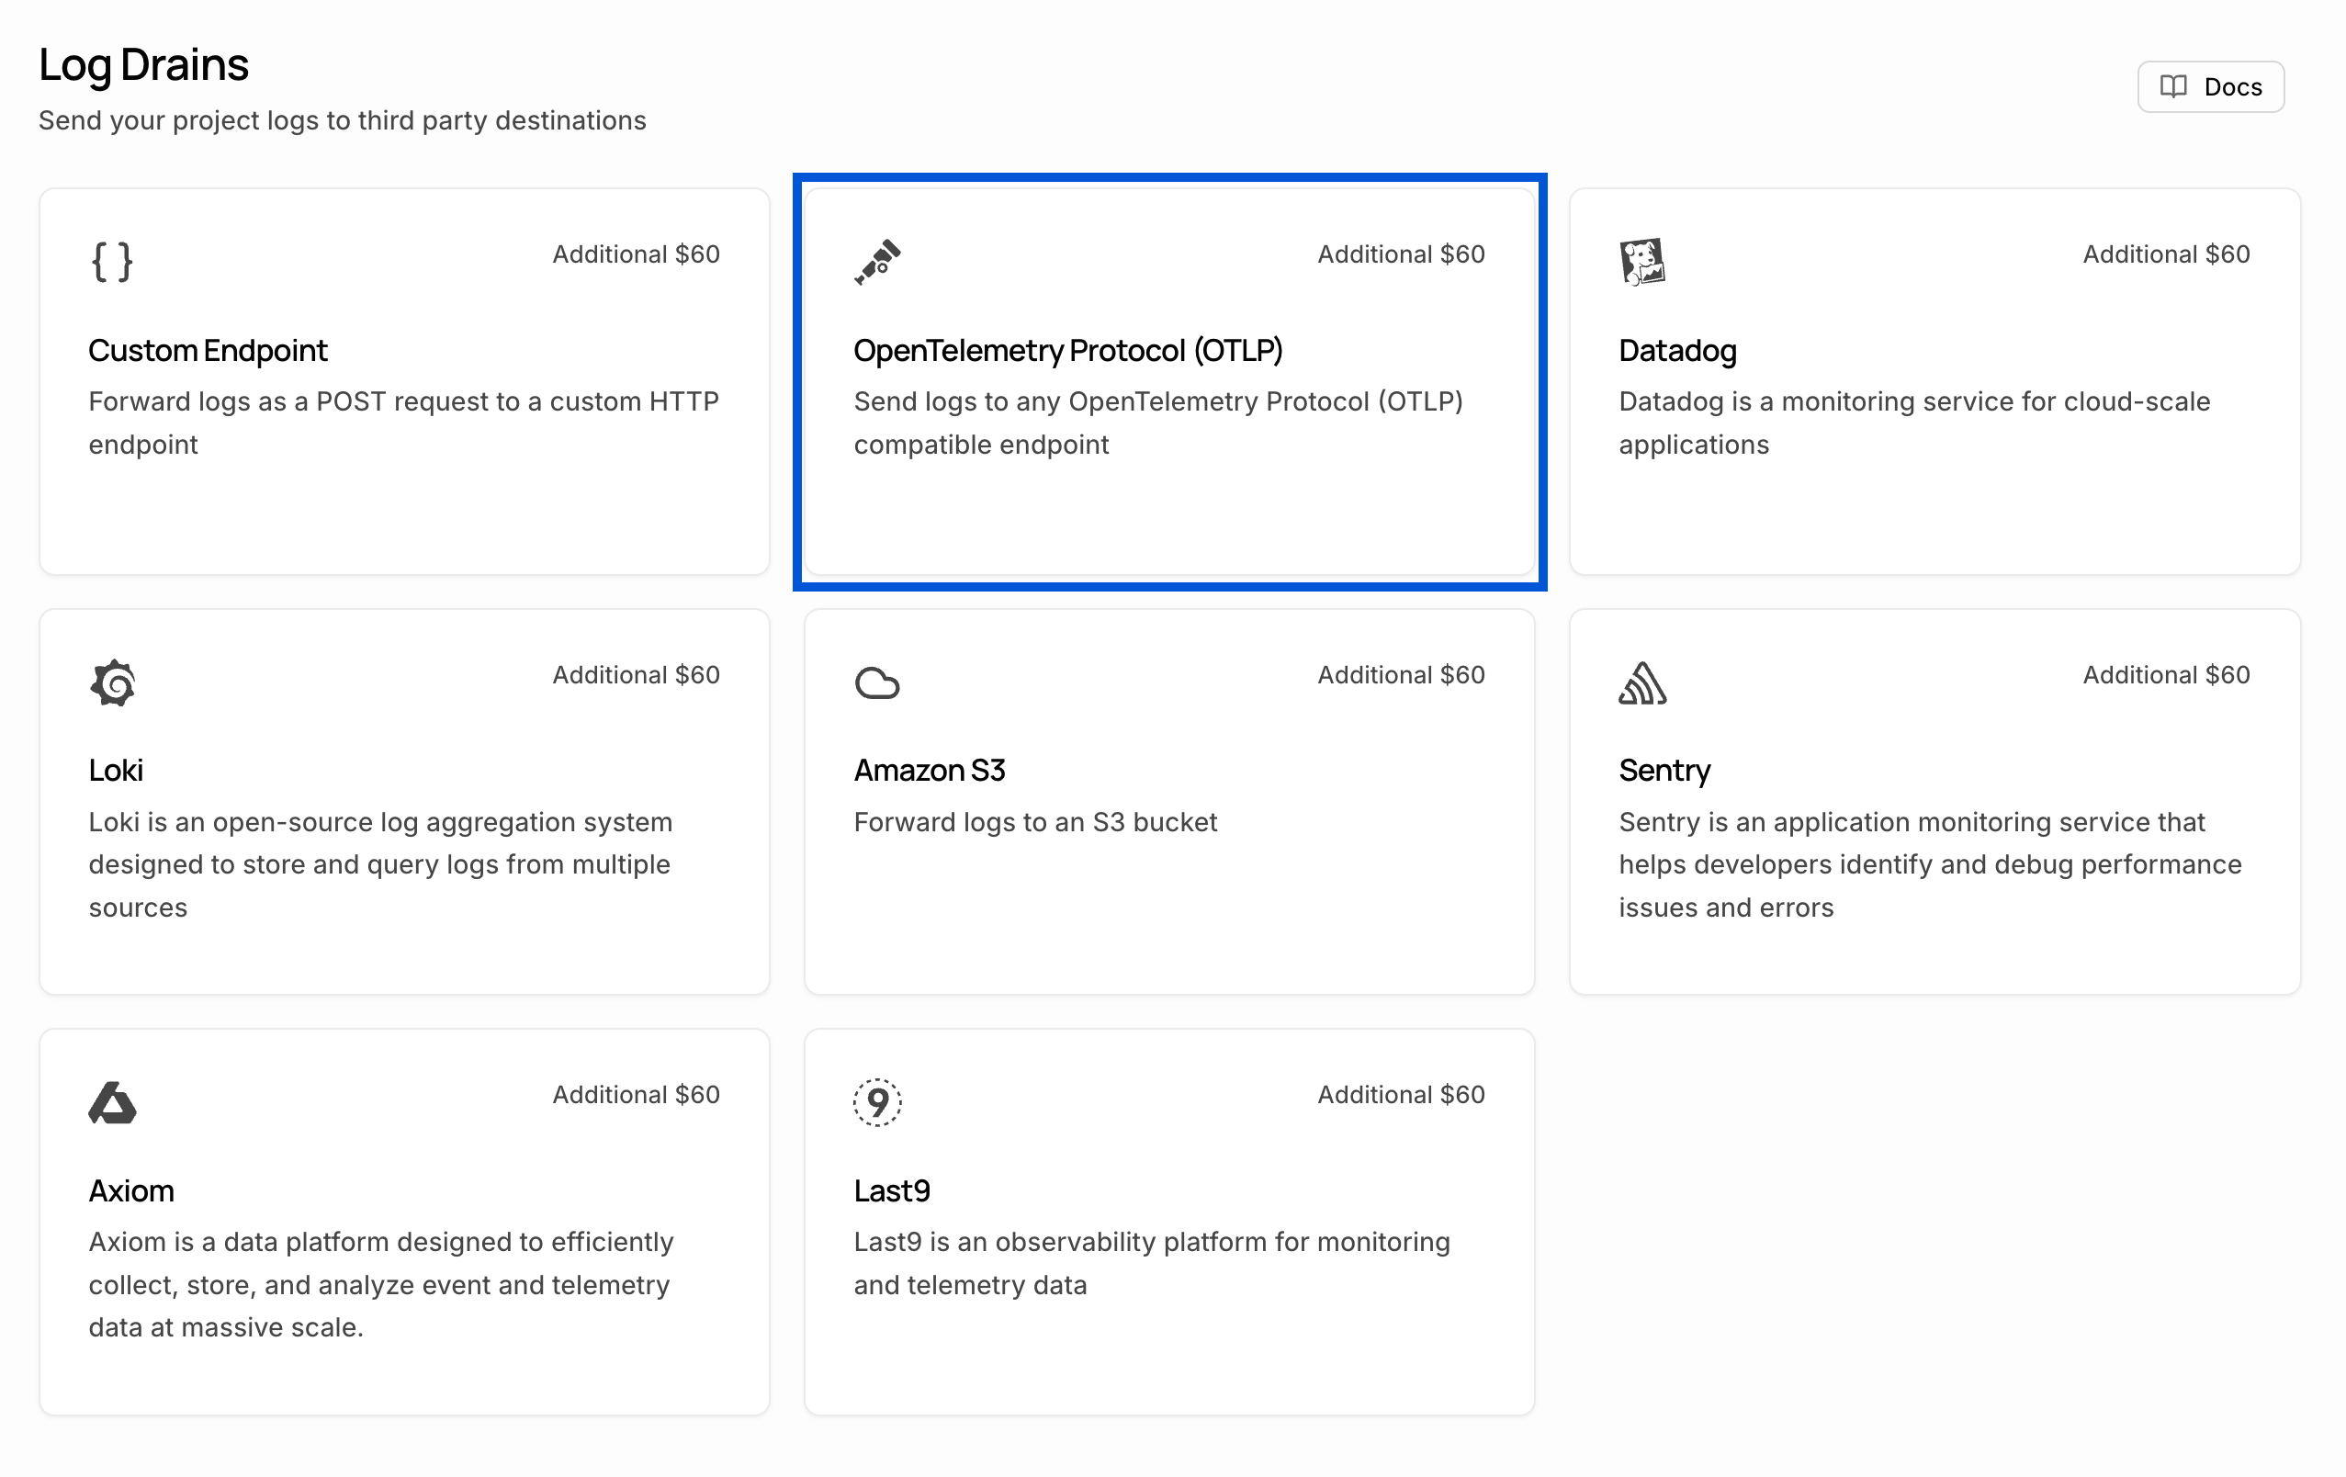The height and width of the screenshot is (1477, 2346).
Task: Click 'Last9 is an observability platform' description
Action: click(1152, 1264)
